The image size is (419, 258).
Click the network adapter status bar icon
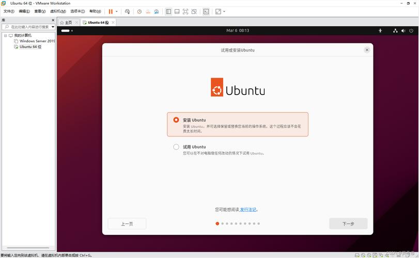click(381, 255)
